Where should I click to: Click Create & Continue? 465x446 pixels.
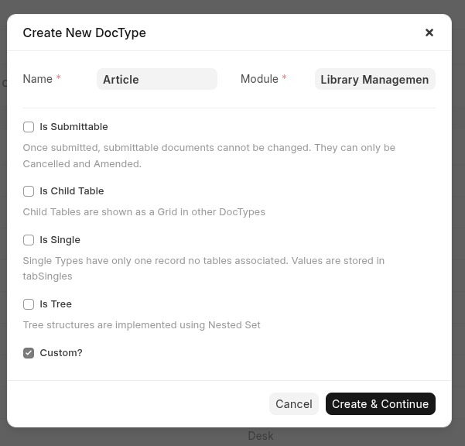(x=380, y=403)
